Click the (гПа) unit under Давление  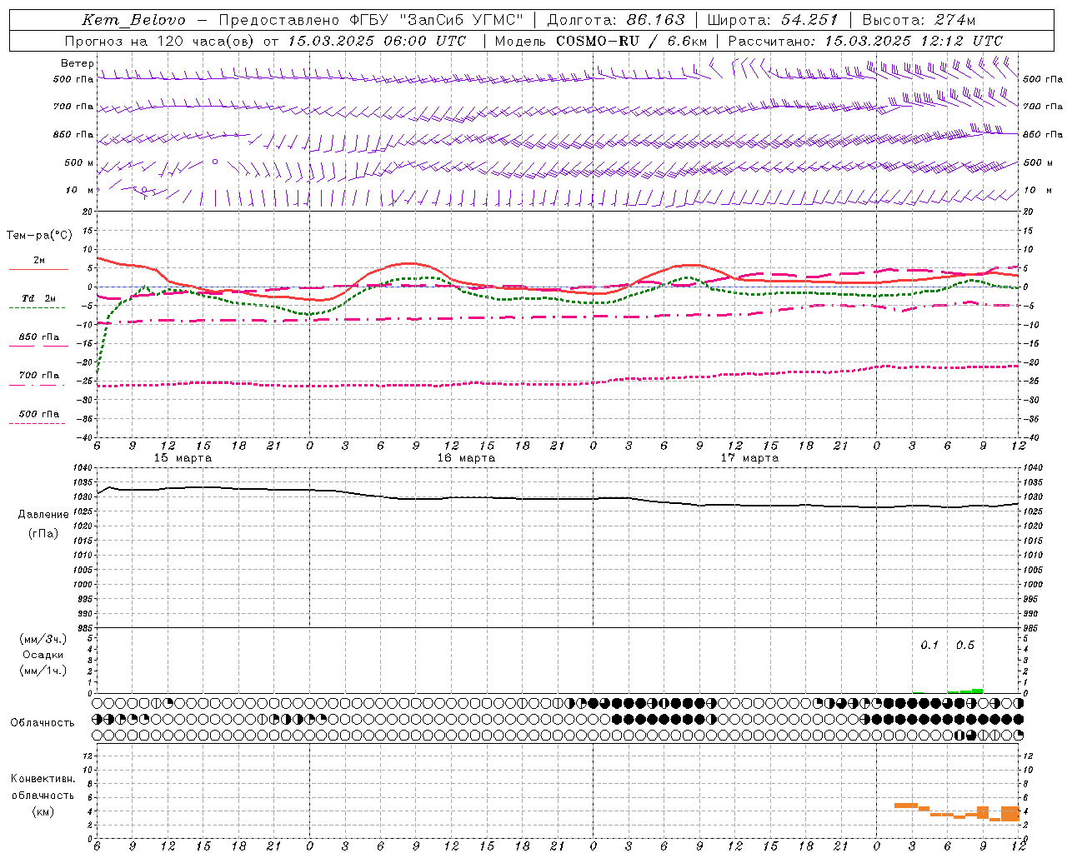coord(43,534)
